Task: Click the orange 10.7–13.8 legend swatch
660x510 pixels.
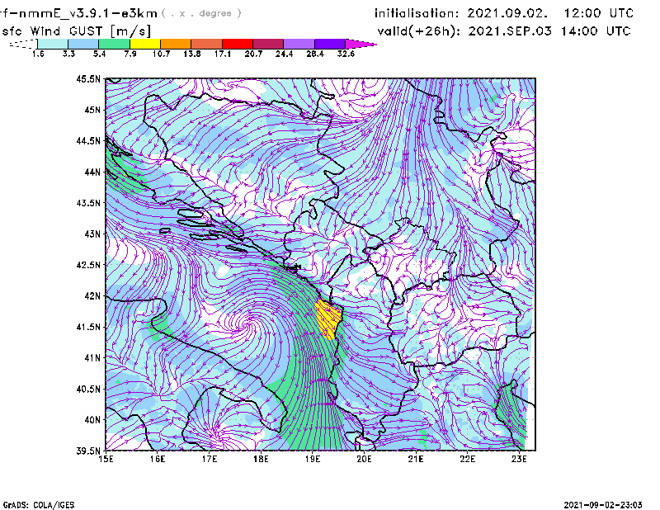Action: (x=176, y=44)
